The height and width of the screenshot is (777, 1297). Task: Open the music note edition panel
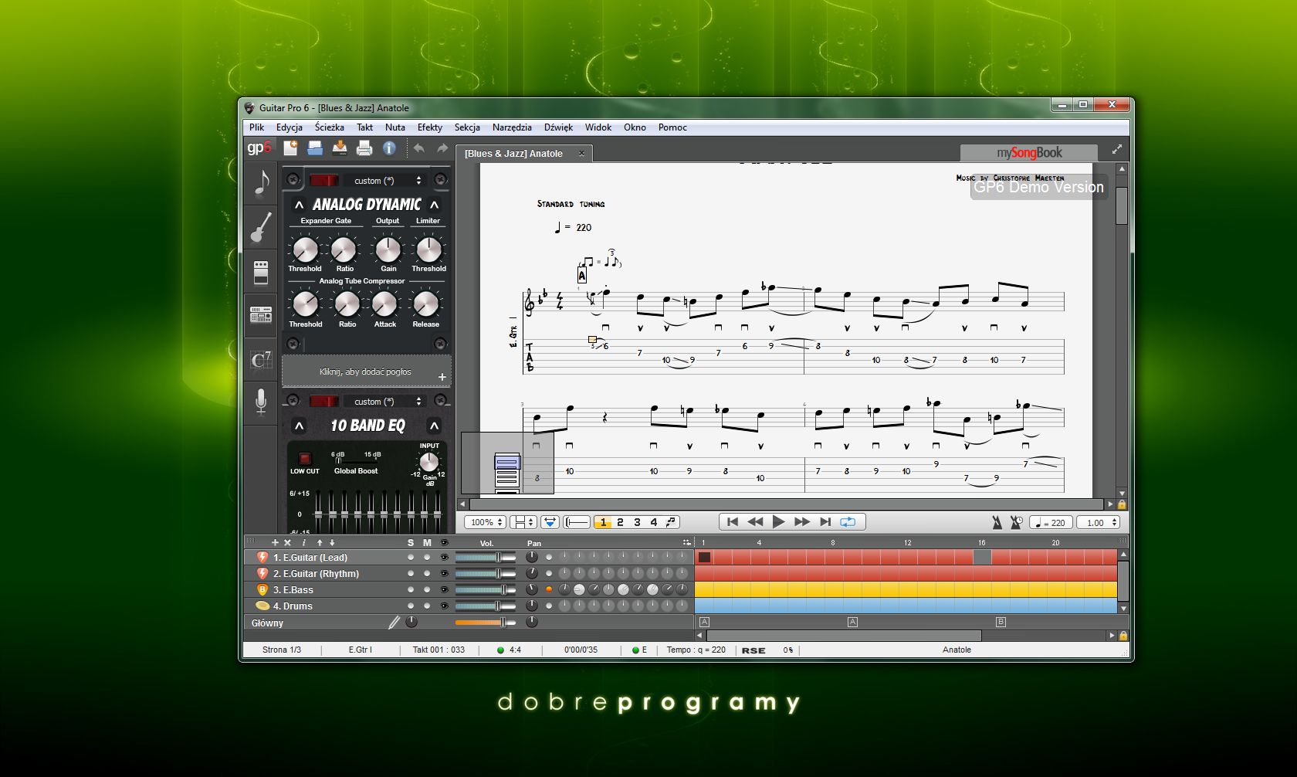(x=261, y=184)
